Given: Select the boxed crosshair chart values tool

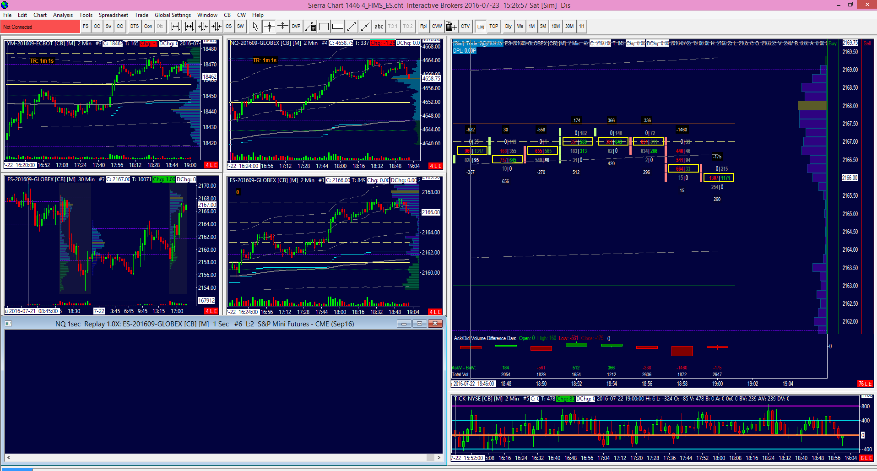Looking at the screenshot, I should click(269, 27).
